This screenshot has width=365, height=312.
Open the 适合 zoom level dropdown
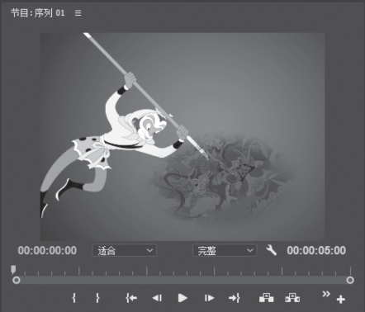tap(125, 250)
